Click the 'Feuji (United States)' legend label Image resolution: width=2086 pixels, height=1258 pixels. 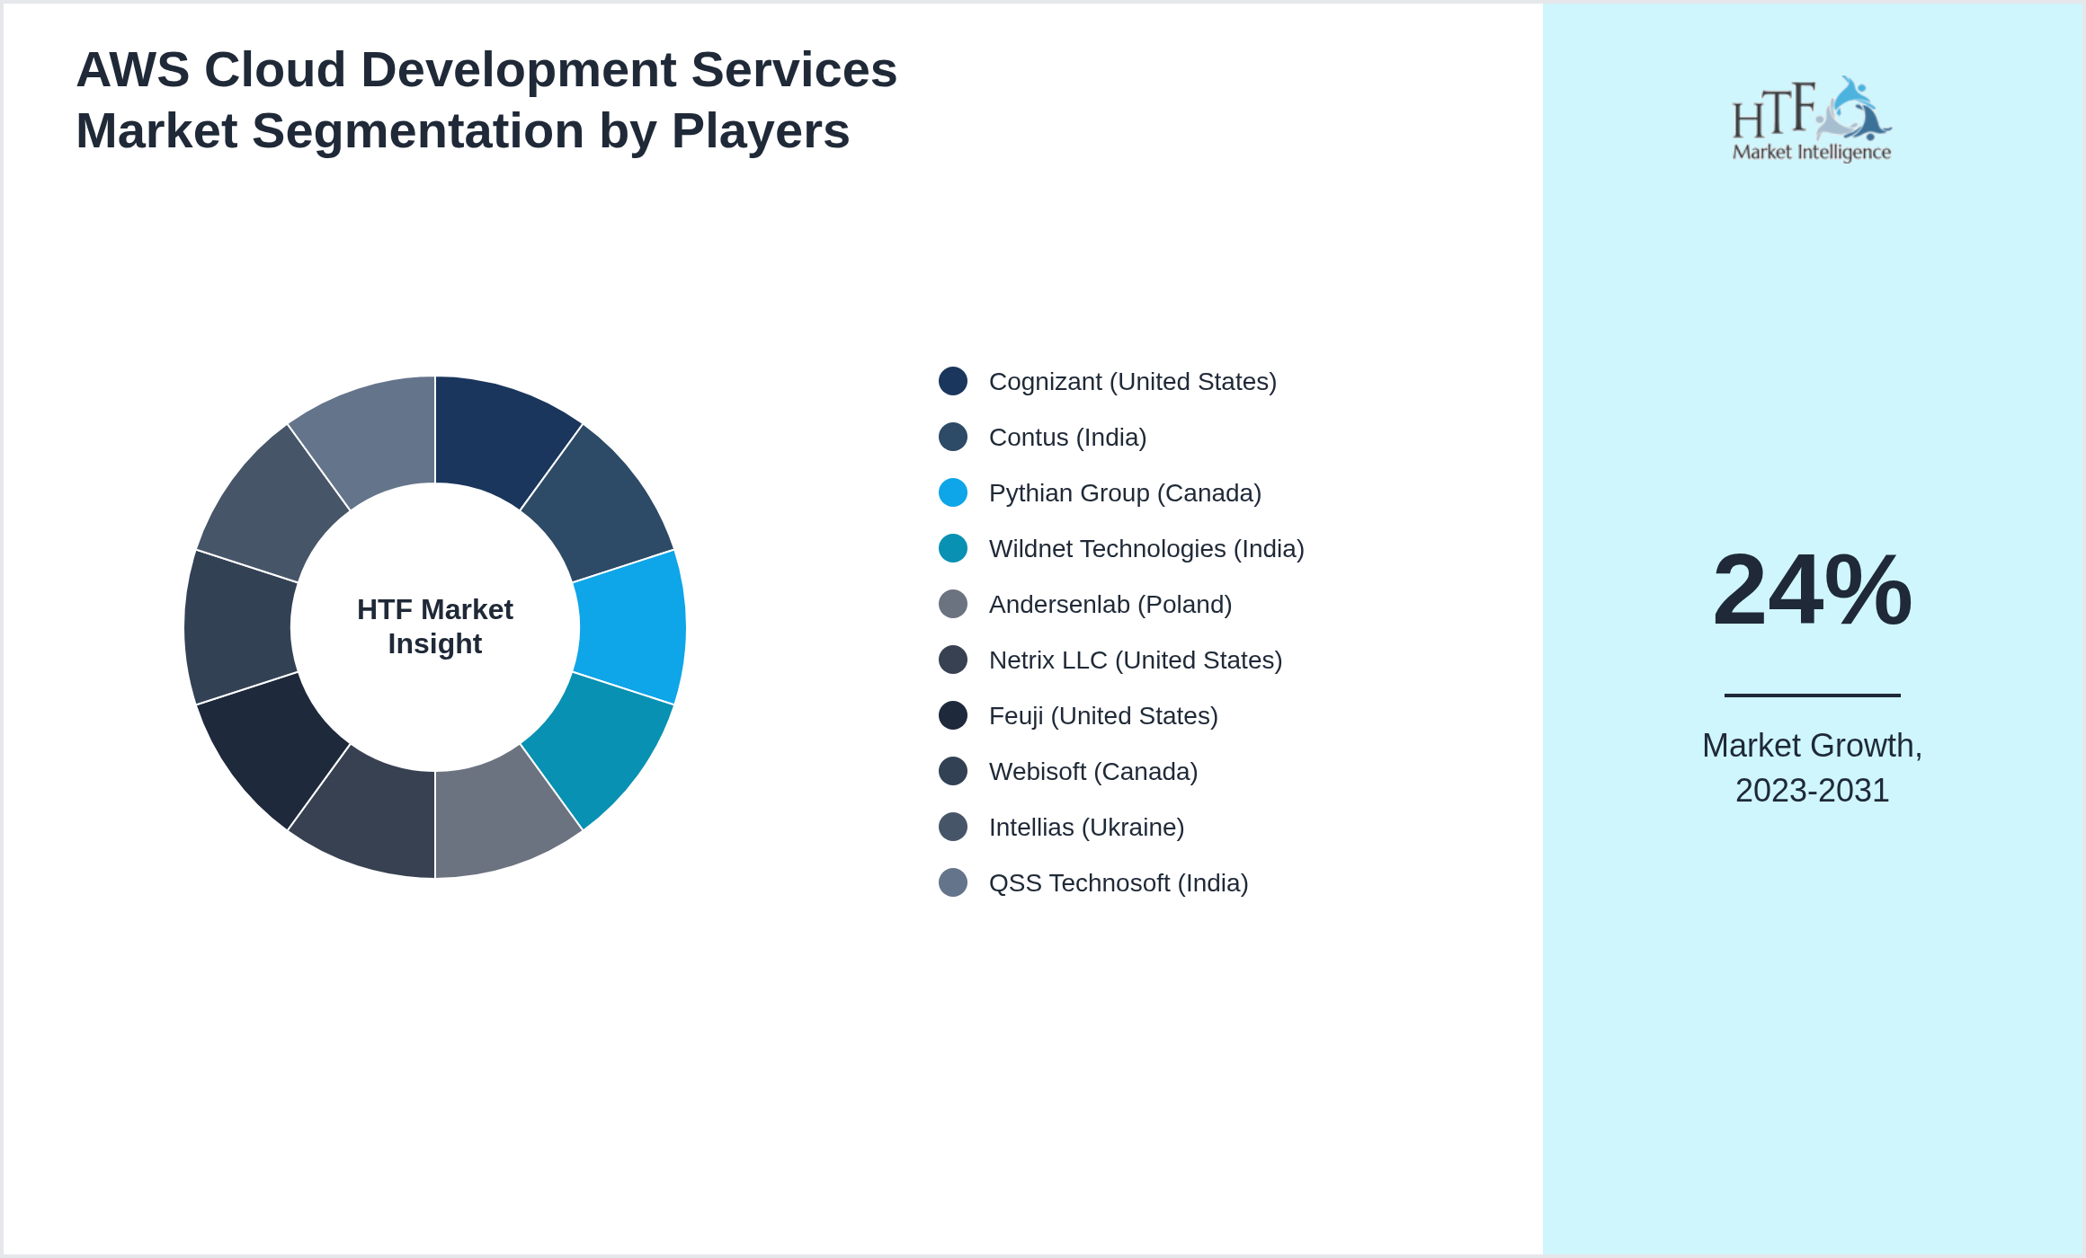coord(1103,716)
